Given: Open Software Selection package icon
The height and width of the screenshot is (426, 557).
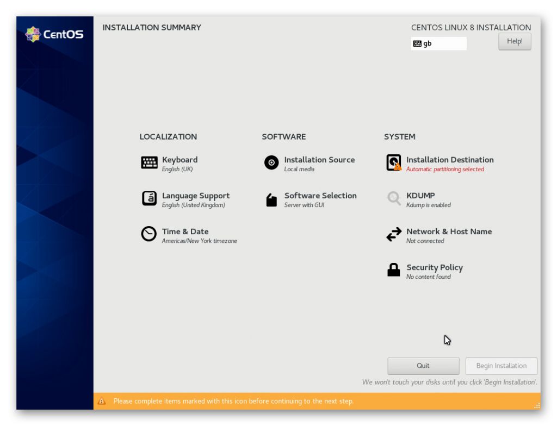Looking at the screenshot, I should (271, 200).
